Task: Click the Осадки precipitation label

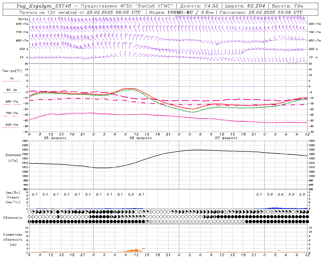Action: point(13,197)
